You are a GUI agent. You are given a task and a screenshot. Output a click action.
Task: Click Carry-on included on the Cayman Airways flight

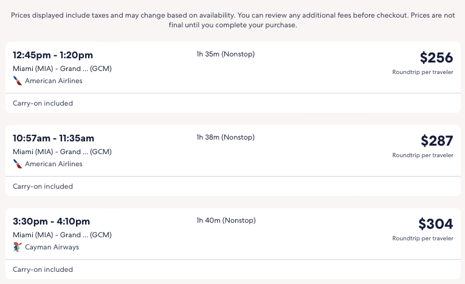pyautogui.click(x=43, y=269)
